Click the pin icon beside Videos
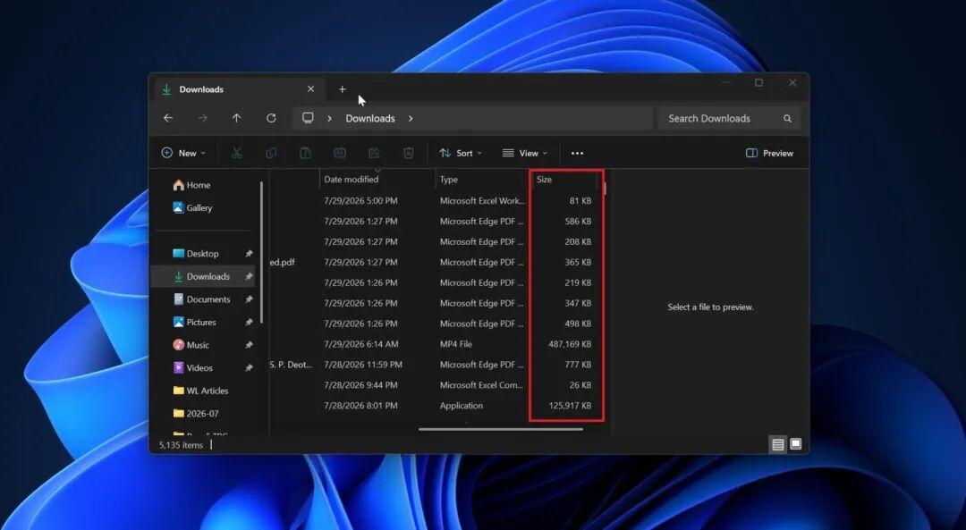The width and height of the screenshot is (966, 530). [249, 368]
